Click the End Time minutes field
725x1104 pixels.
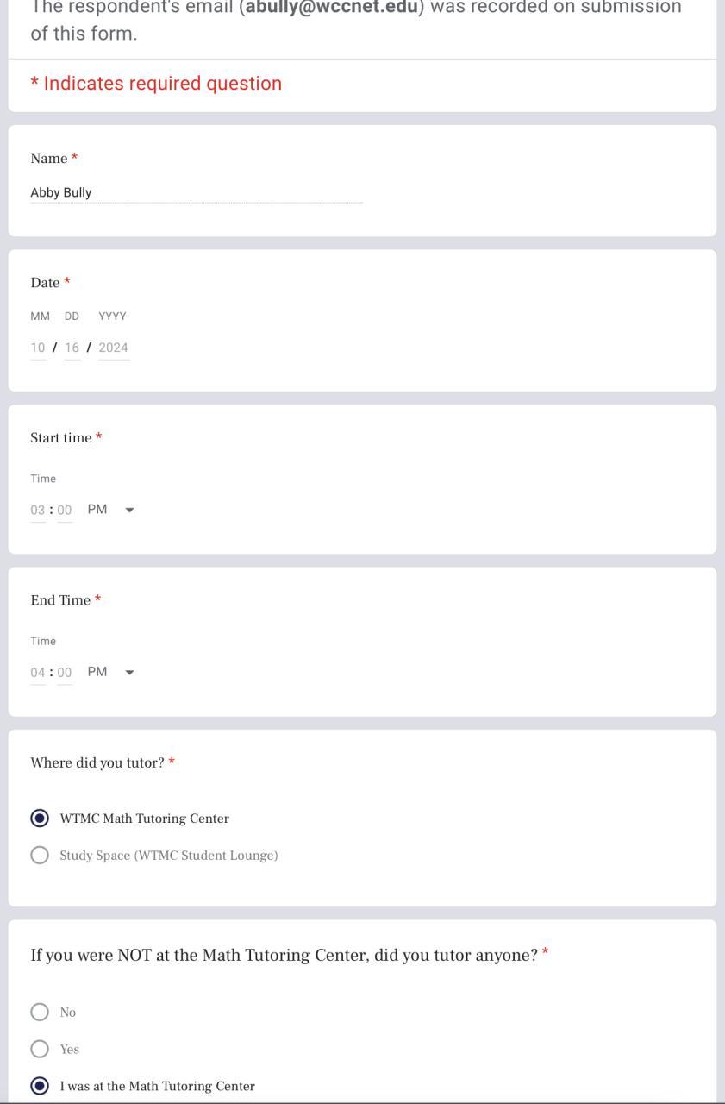click(65, 673)
